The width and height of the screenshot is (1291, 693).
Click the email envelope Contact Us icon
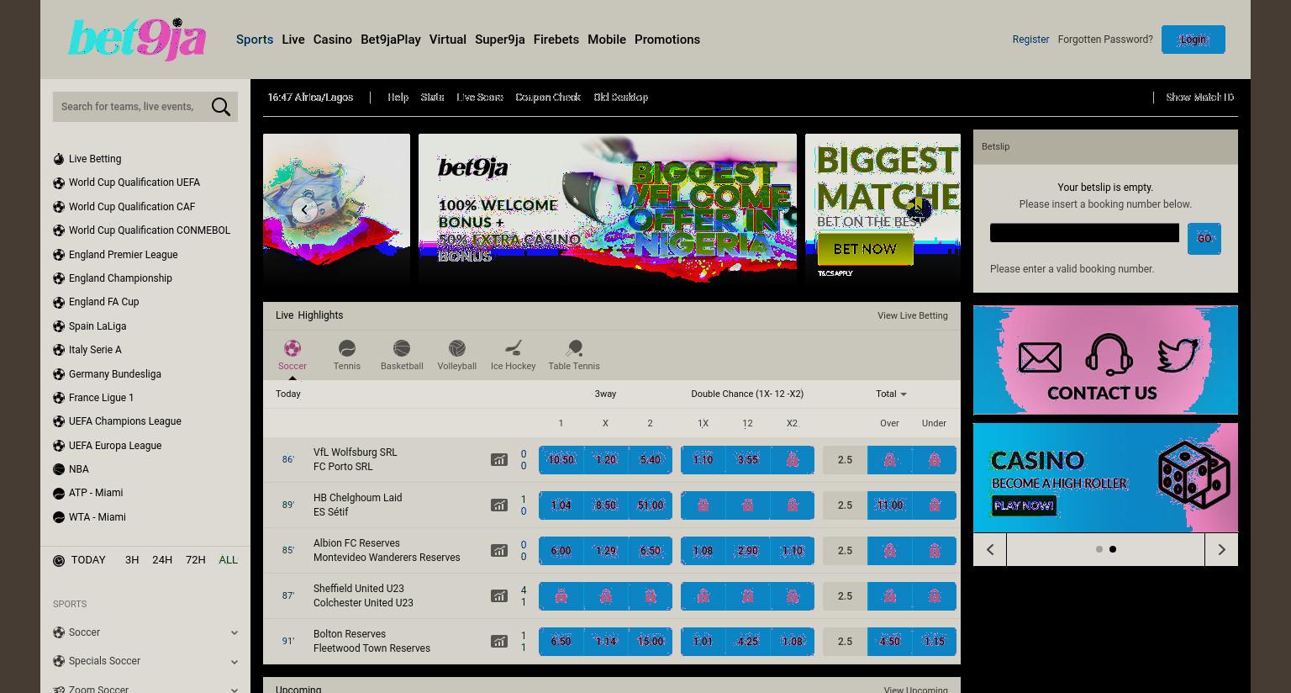(1040, 357)
